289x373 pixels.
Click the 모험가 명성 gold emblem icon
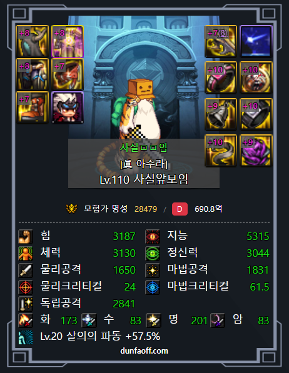71,209
